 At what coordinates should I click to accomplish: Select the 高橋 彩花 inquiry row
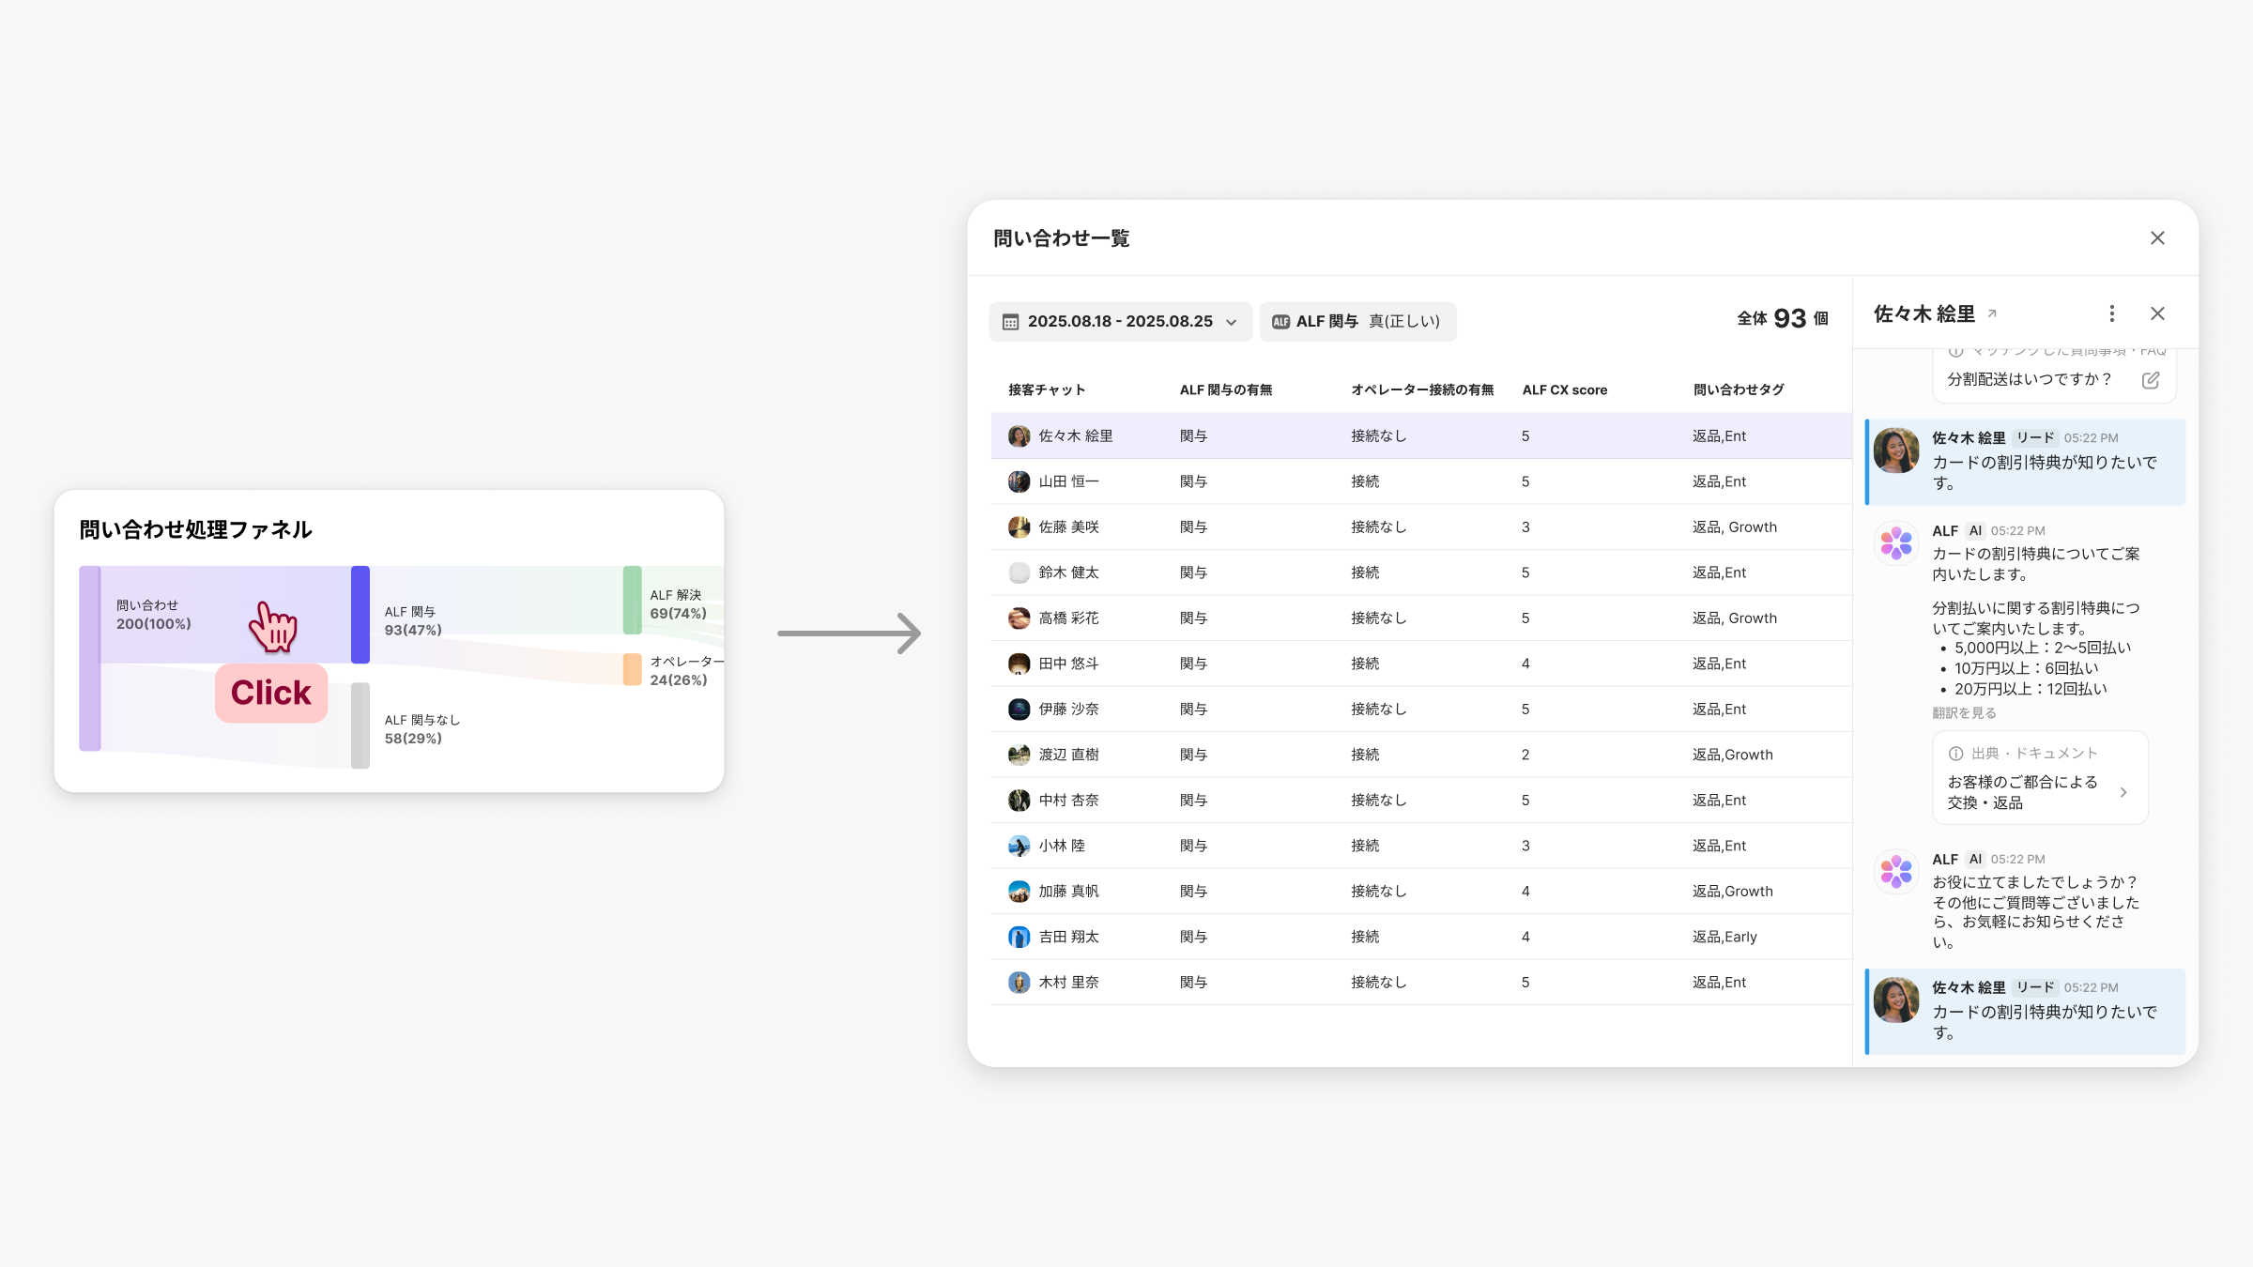[x=1069, y=618]
